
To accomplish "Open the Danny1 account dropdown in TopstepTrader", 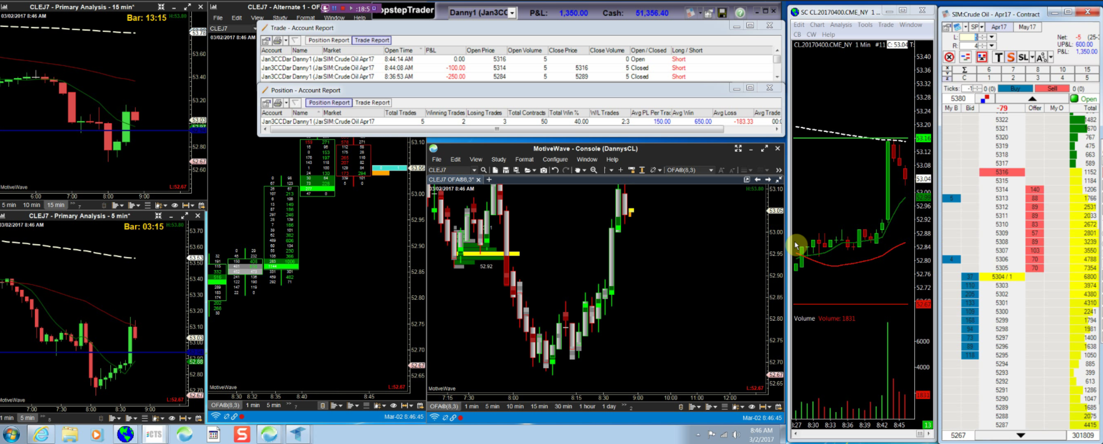I will [512, 13].
